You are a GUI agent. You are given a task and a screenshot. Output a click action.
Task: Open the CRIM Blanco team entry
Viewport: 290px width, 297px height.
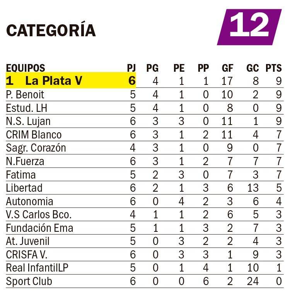(34, 135)
